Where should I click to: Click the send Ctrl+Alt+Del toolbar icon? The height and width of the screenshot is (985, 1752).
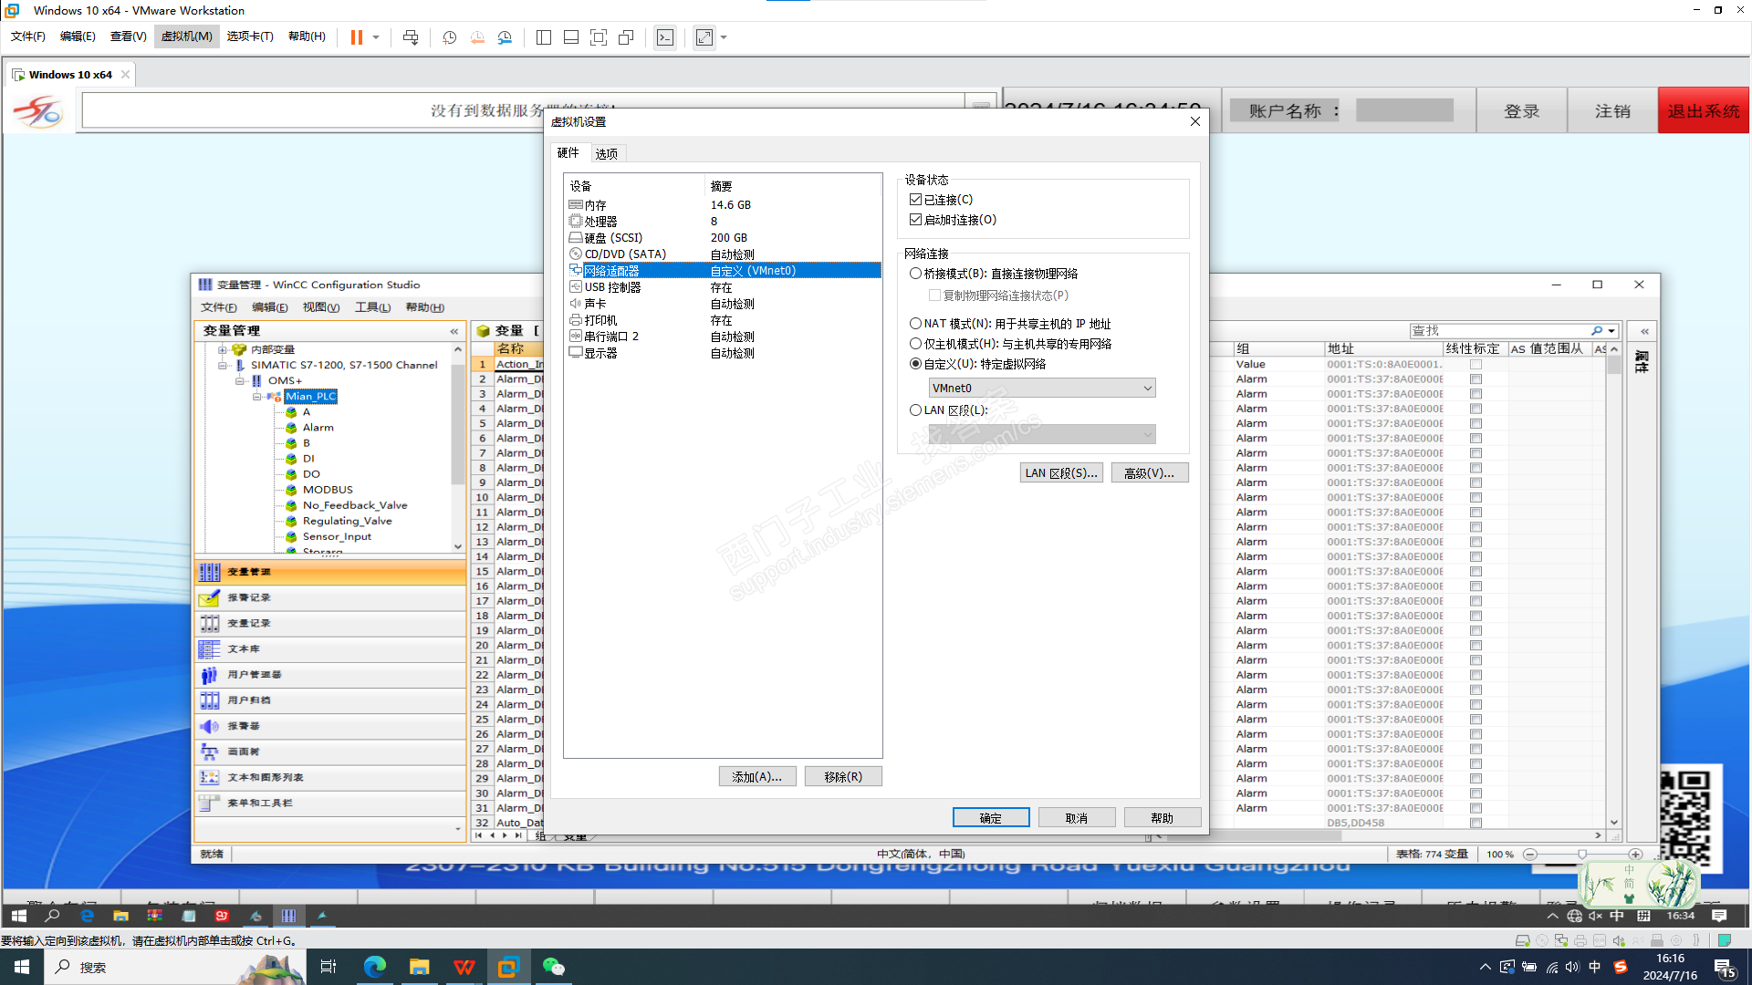click(x=411, y=37)
